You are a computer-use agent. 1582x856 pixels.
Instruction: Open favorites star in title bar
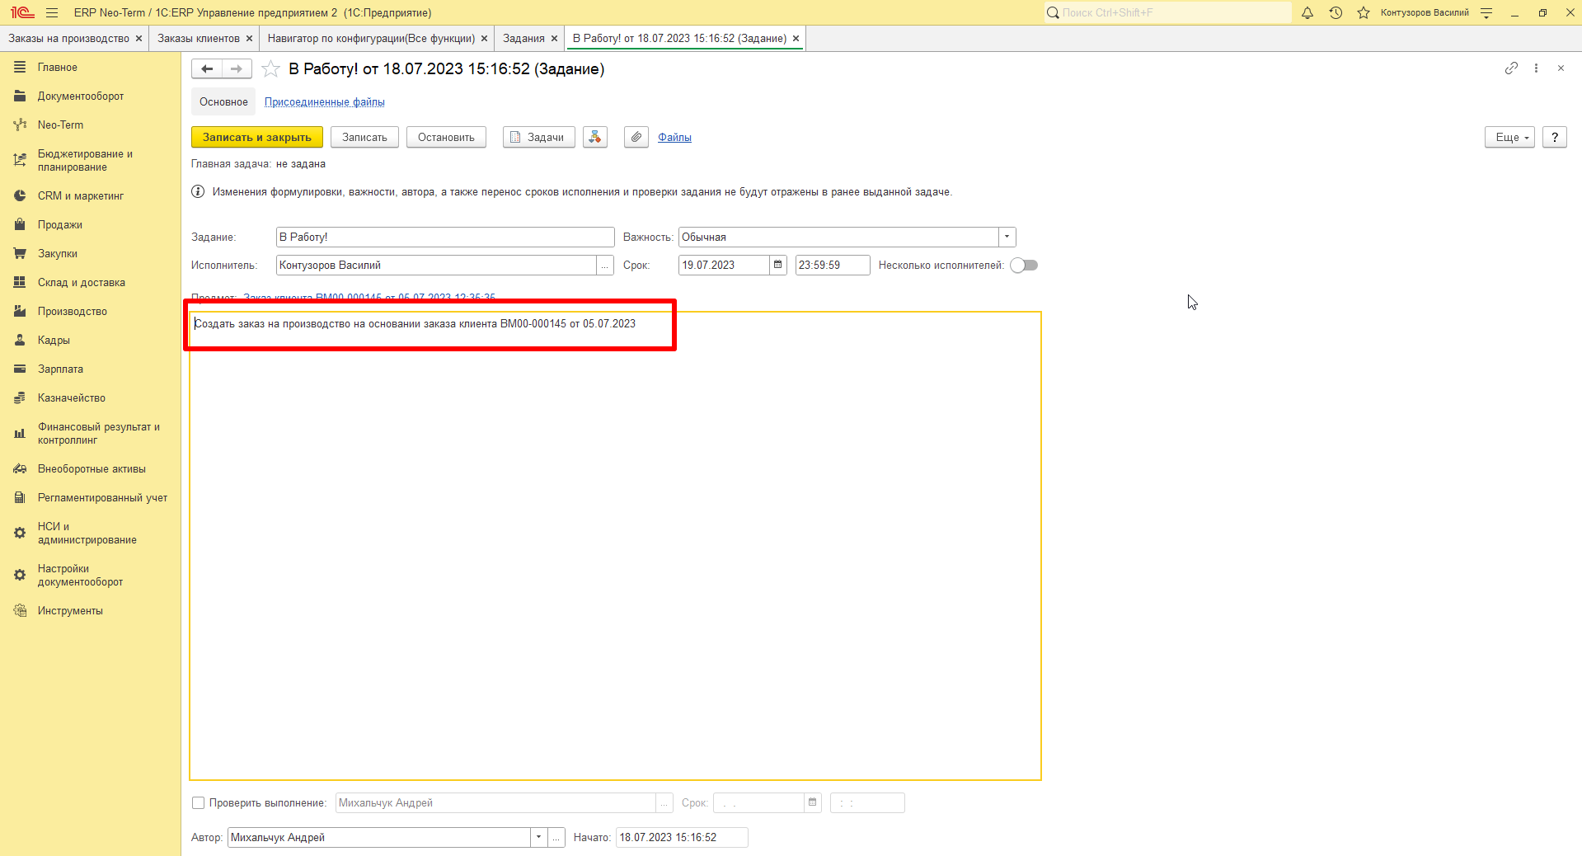point(1364,12)
